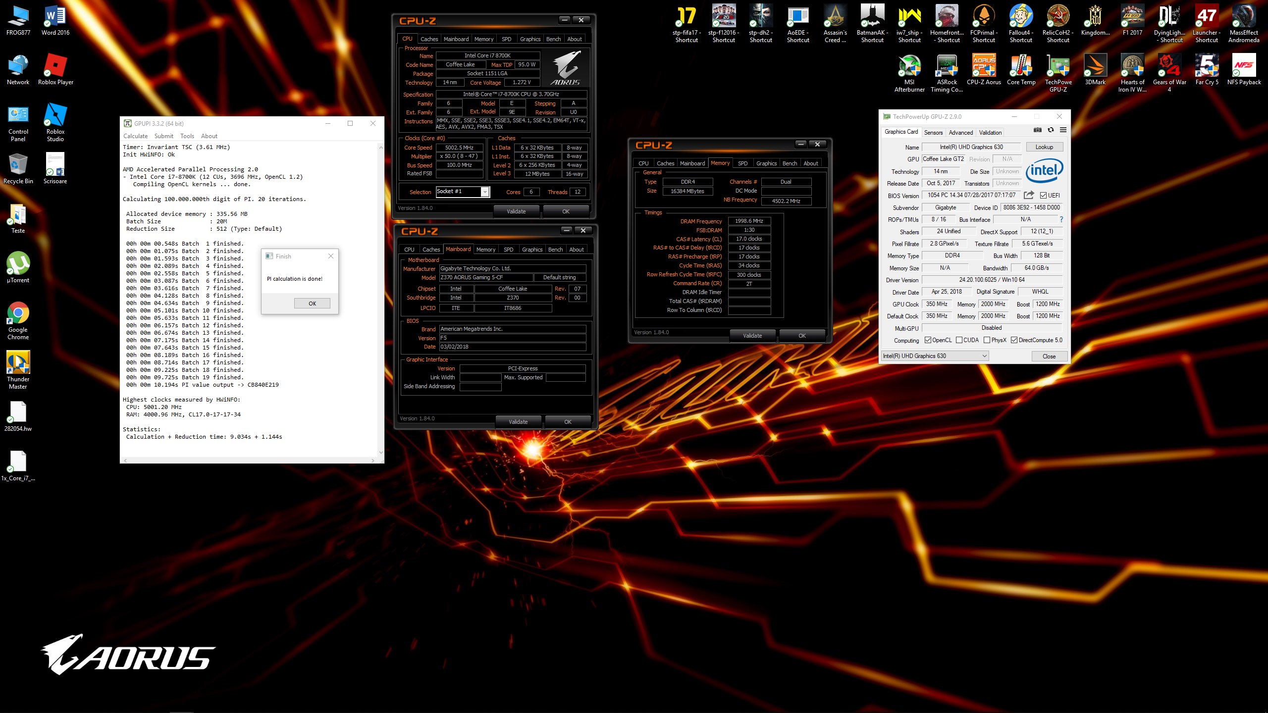Switch to Advanced tab in GPU-Z

[960, 133]
